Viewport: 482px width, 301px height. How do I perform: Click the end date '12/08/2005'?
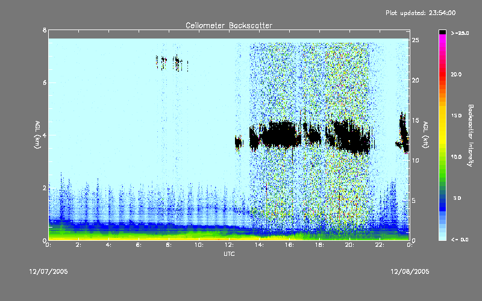410,272
